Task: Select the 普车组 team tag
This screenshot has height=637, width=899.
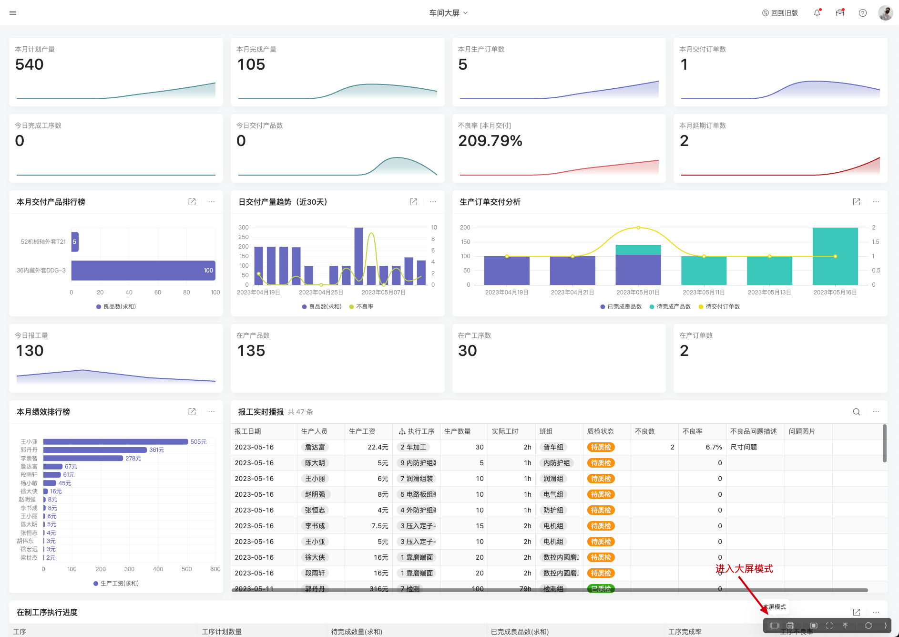Action: pyautogui.click(x=553, y=447)
